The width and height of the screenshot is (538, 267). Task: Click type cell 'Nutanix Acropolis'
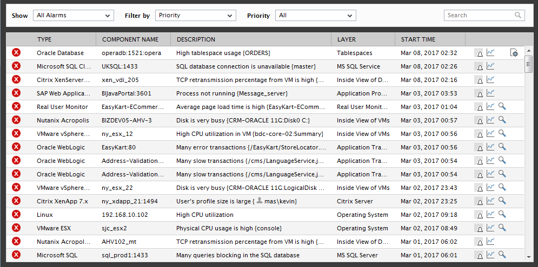click(63, 120)
